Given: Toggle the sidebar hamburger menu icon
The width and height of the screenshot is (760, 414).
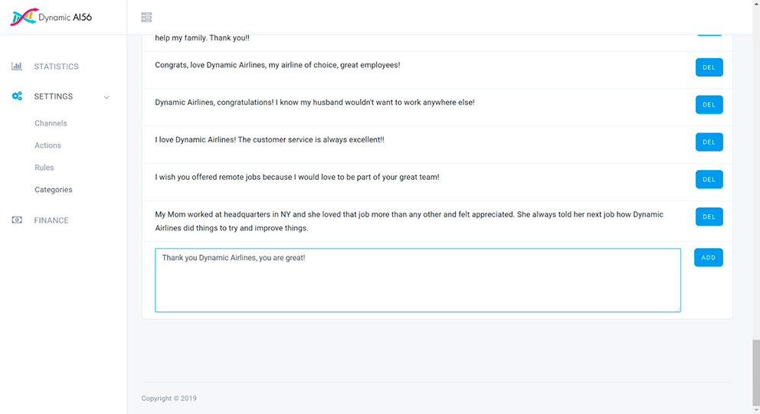Looking at the screenshot, I should [146, 17].
